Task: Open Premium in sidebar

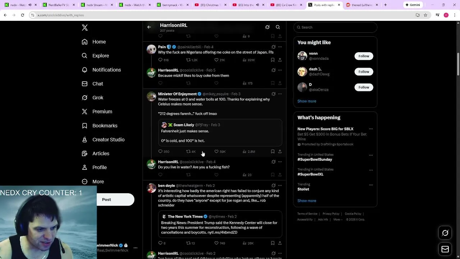Action: click(97, 112)
